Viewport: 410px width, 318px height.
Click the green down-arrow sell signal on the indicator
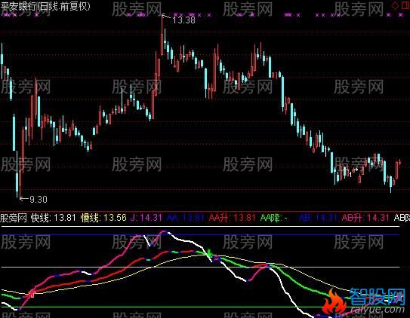point(209,253)
